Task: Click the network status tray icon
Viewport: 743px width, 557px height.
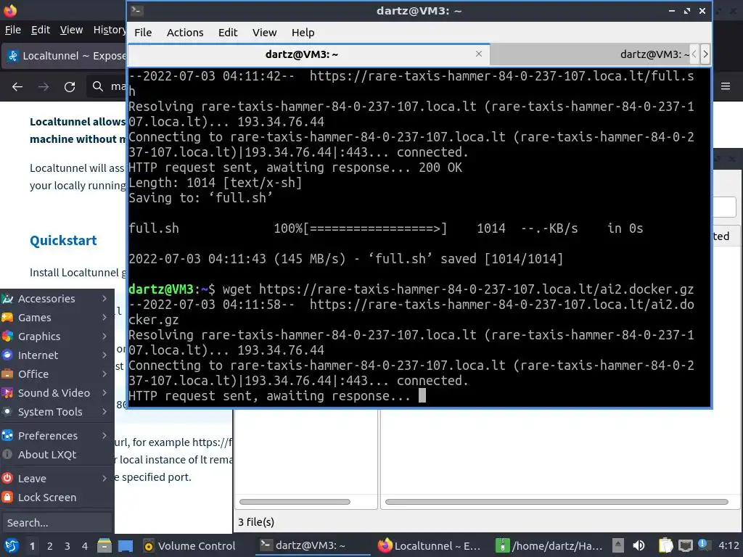Action: pyautogui.click(x=685, y=545)
